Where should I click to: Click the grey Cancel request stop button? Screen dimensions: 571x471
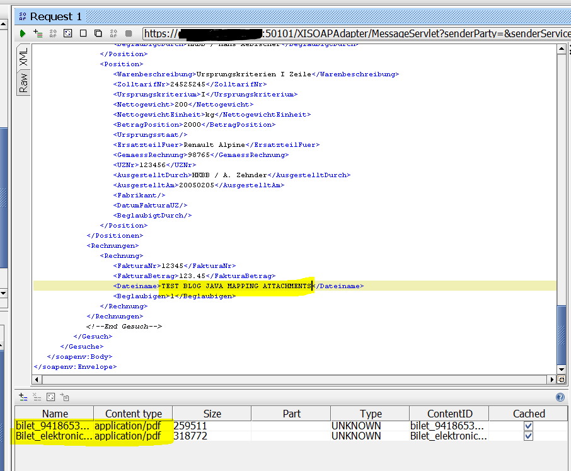(129, 33)
